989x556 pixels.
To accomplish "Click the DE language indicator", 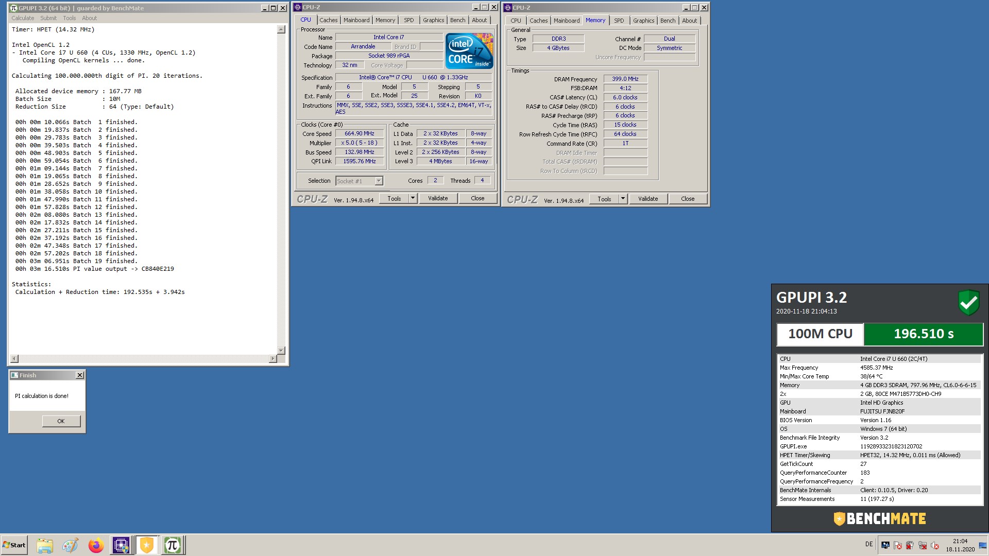I will pos(869,544).
